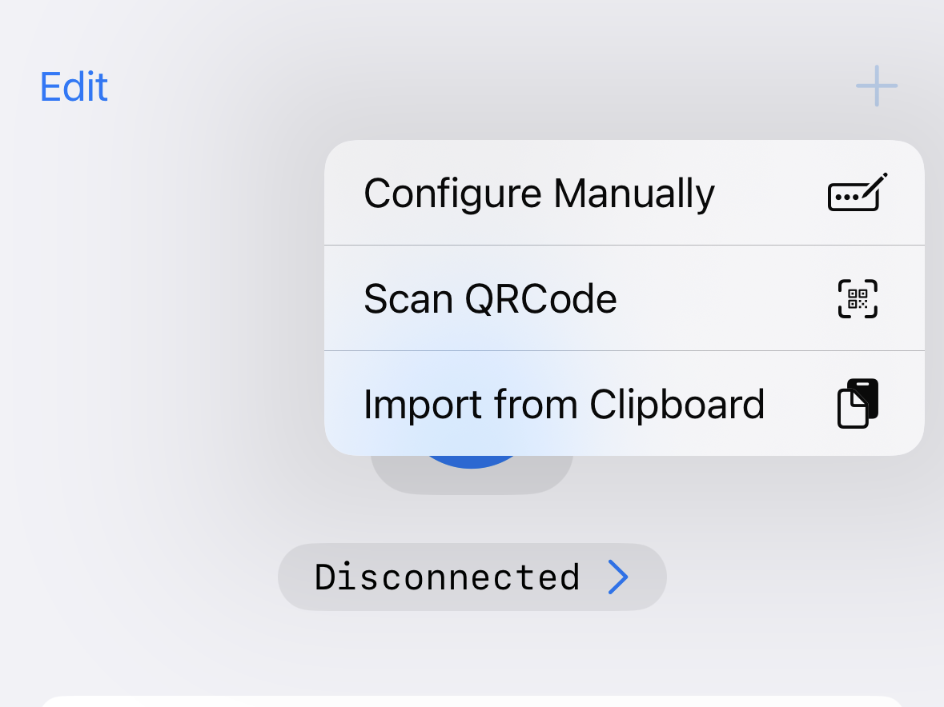This screenshot has width=944, height=707.
Task: Click the white card at the bottom
Action: pyautogui.click(x=472, y=701)
